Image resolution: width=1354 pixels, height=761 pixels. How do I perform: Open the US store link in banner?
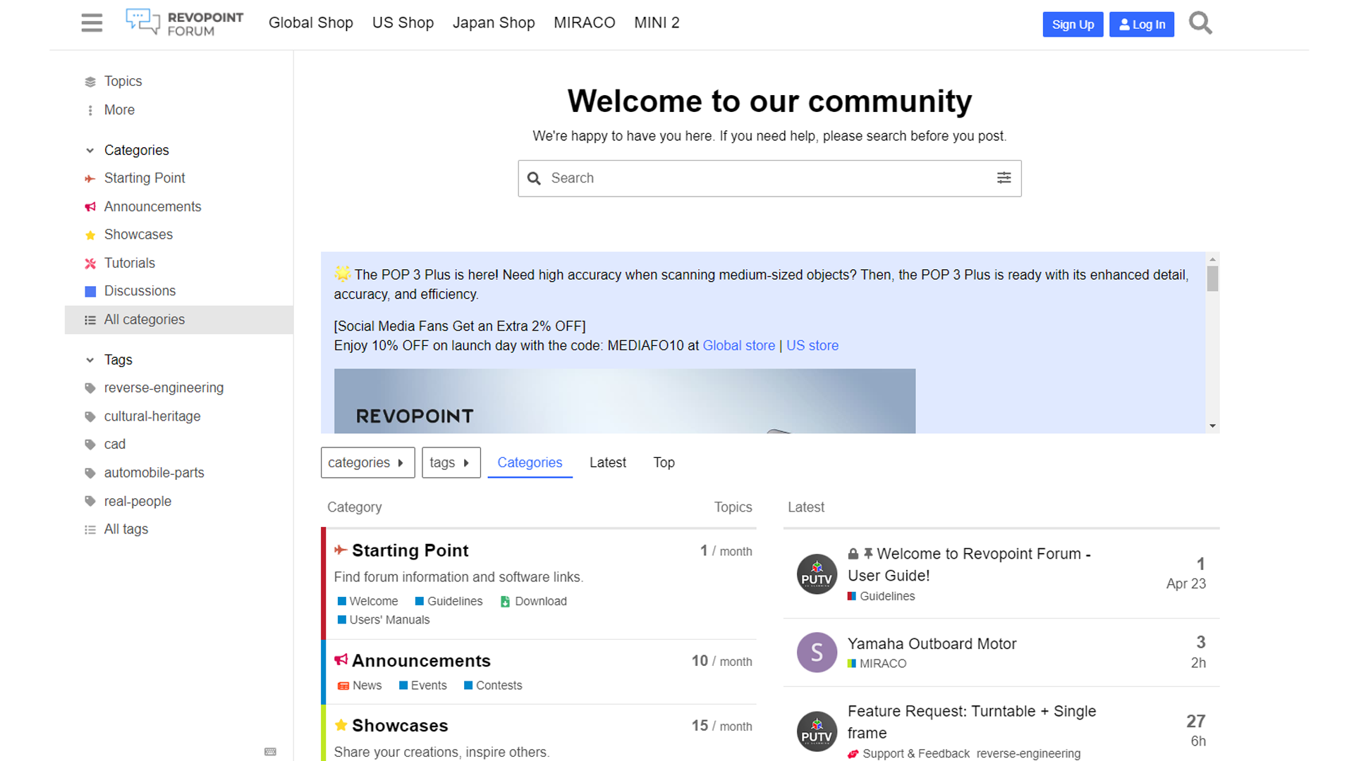pos(812,346)
